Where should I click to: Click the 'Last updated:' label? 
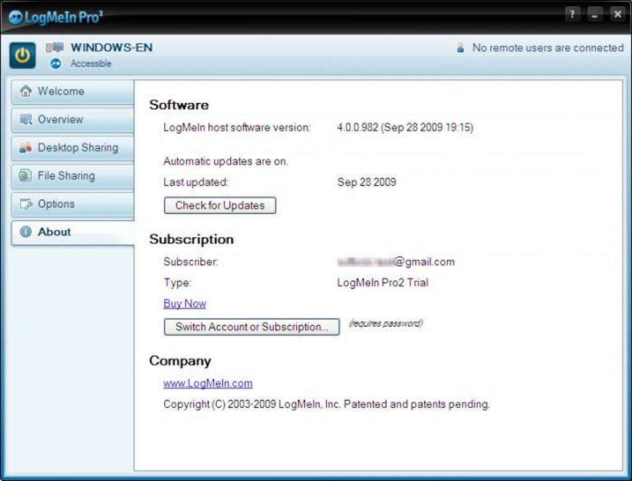[196, 182]
